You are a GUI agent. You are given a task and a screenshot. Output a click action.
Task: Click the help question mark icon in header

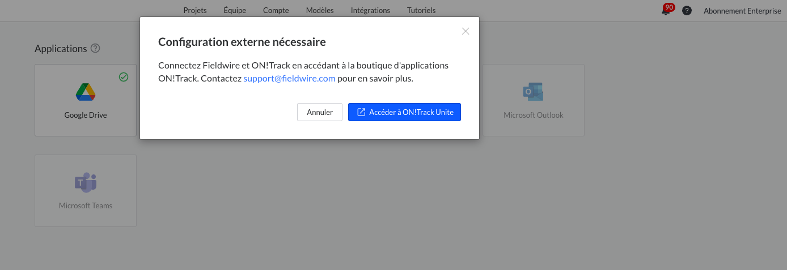687,10
